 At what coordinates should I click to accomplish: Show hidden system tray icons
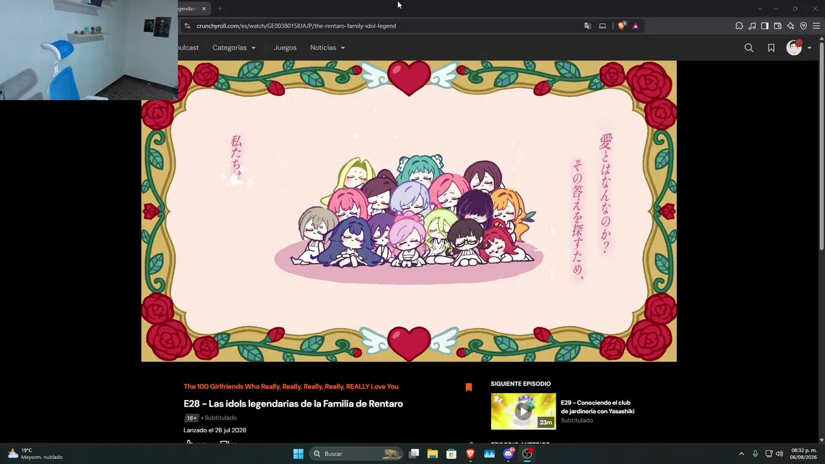pyautogui.click(x=741, y=454)
